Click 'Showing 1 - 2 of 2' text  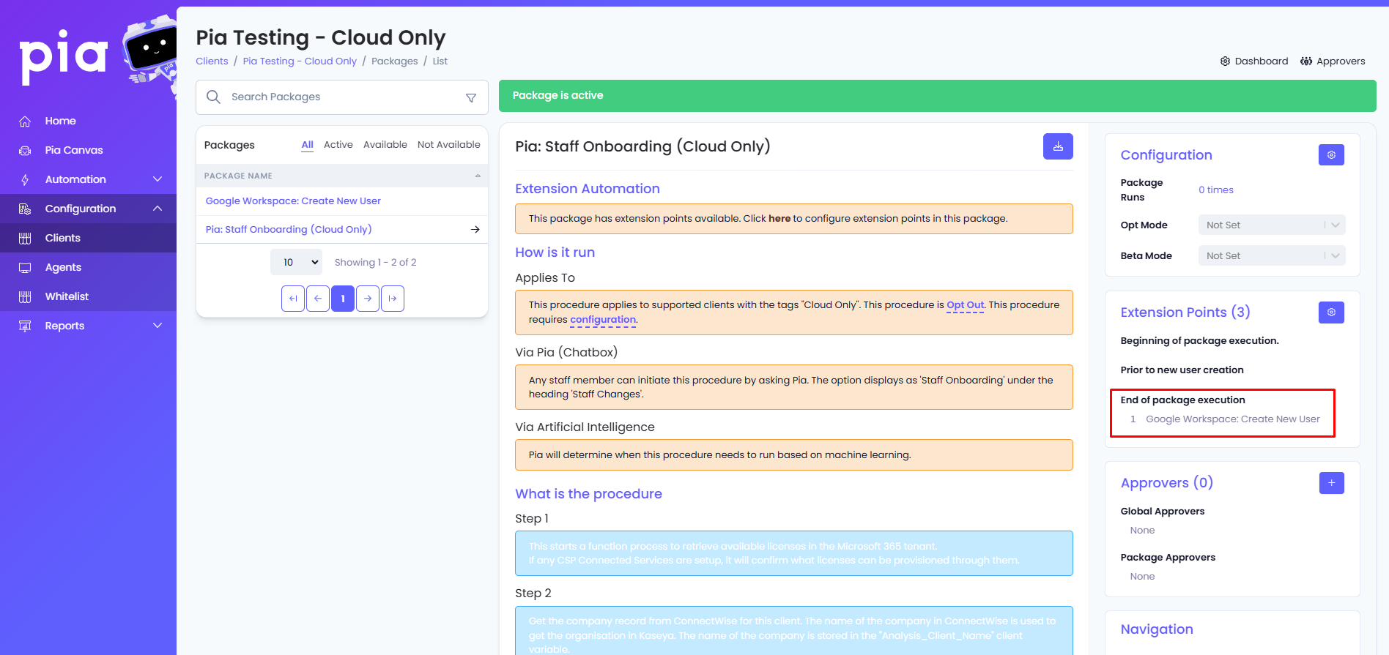tap(376, 263)
